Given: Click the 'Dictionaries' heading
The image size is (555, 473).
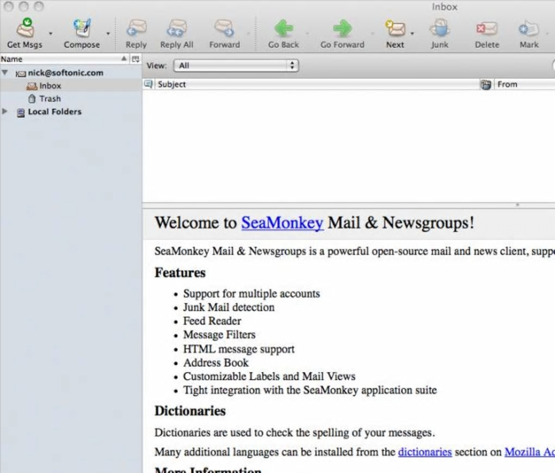Looking at the screenshot, I should (190, 411).
